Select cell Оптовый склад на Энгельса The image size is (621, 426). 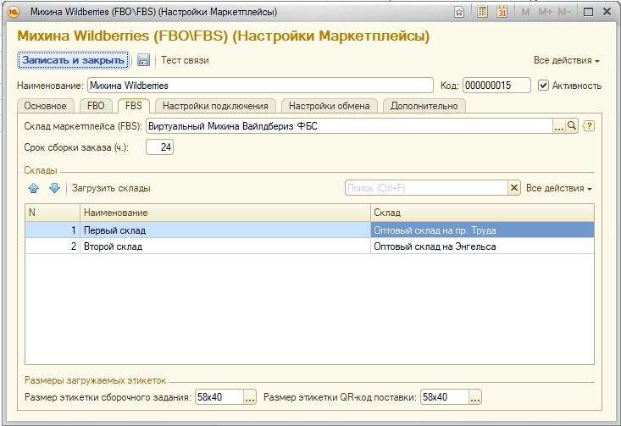(482, 246)
